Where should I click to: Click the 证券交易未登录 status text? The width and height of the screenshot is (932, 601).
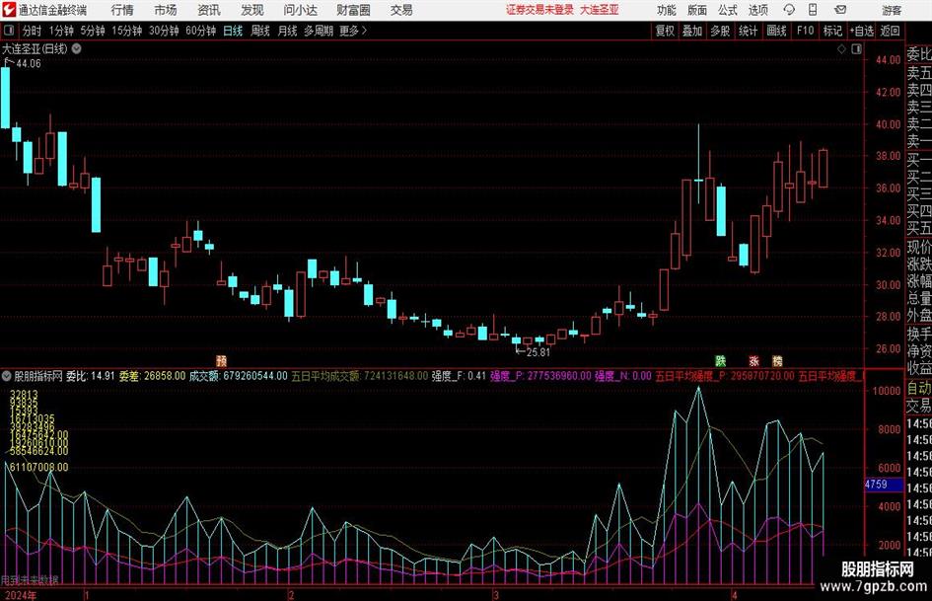[x=539, y=10]
